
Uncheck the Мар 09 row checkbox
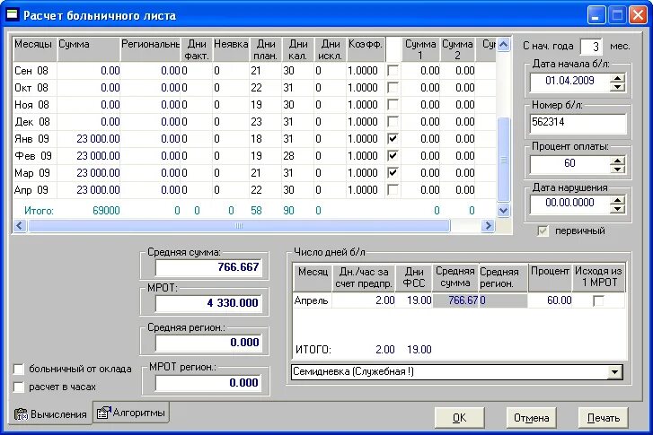click(393, 173)
